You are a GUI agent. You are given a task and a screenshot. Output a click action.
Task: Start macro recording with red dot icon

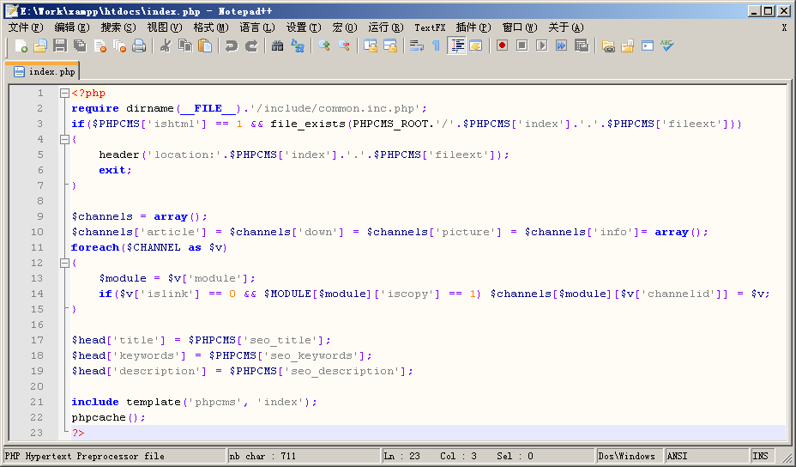(502, 45)
